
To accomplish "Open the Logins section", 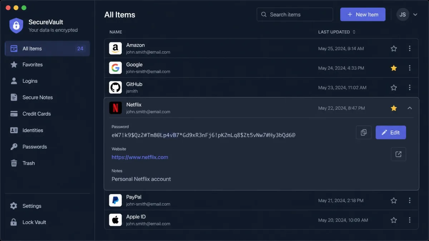I will click(x=47, y=81).
